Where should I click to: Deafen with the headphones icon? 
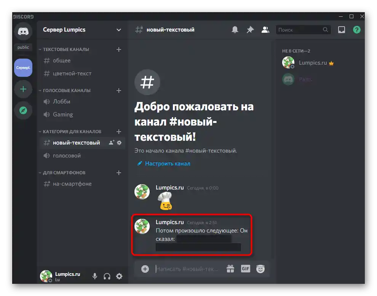coord(107,276)
